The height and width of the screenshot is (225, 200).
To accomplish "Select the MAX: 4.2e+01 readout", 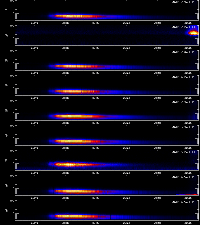I will pos(183,77).
